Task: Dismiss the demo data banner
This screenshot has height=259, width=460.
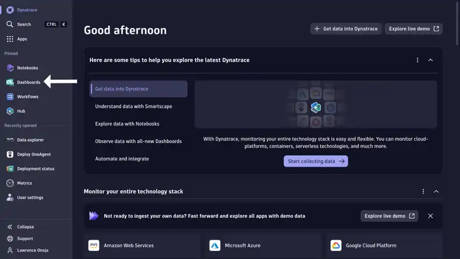Action: [430, 216]
